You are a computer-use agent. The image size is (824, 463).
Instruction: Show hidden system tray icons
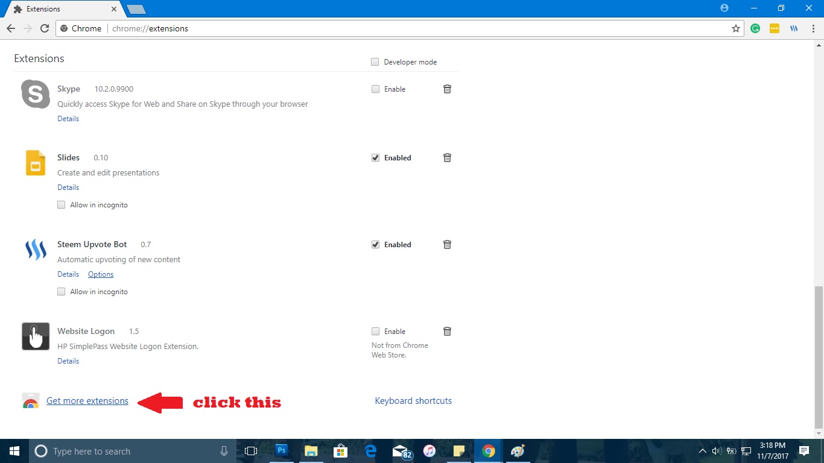[702, 451]
